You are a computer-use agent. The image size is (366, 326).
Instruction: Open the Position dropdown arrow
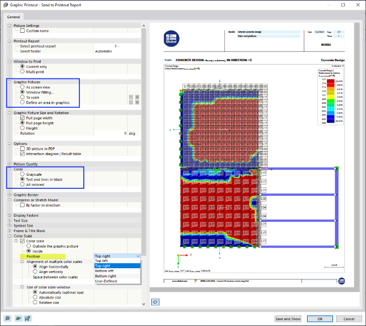click(138, 256)
